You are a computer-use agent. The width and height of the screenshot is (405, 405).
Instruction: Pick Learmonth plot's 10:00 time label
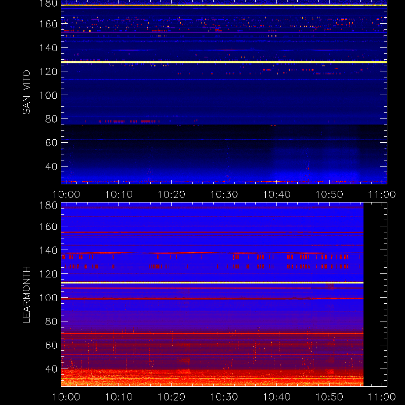click(66, 397)
